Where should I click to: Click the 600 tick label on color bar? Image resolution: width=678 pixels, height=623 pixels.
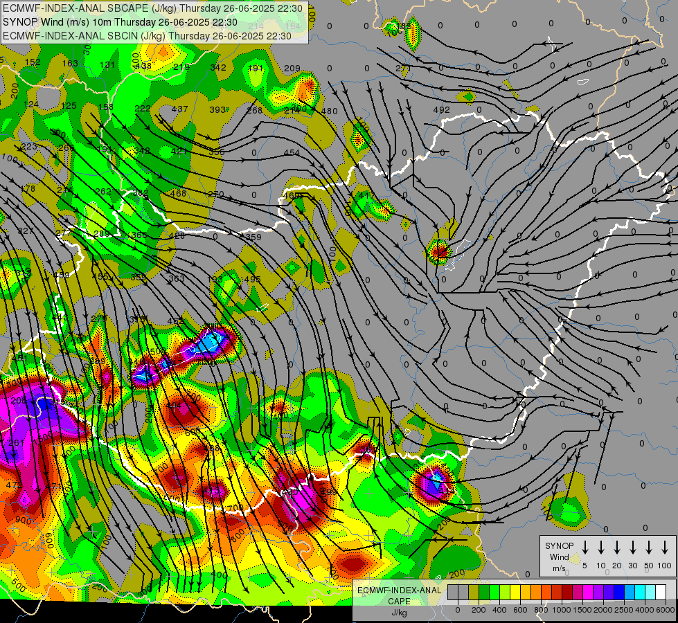click(520, 610)
